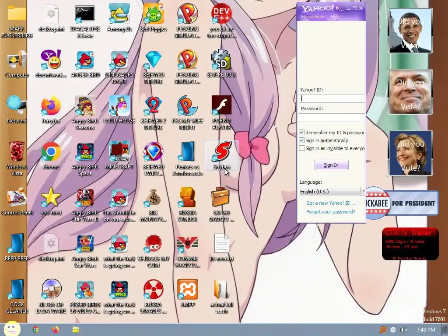Select the RUSSIA INVADES radiation icon

point(153,297)
